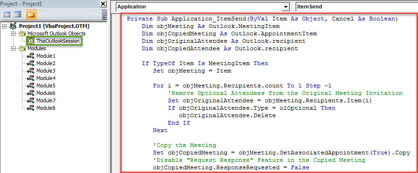Select the Microsoft Outlook Objects folder

56,33
